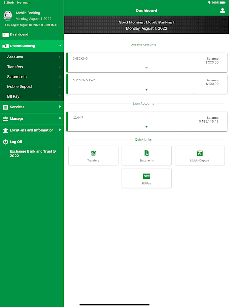229x307 pixels.
Task: Expand the LOAN 7 account details arrow
Action: [146, 127]
